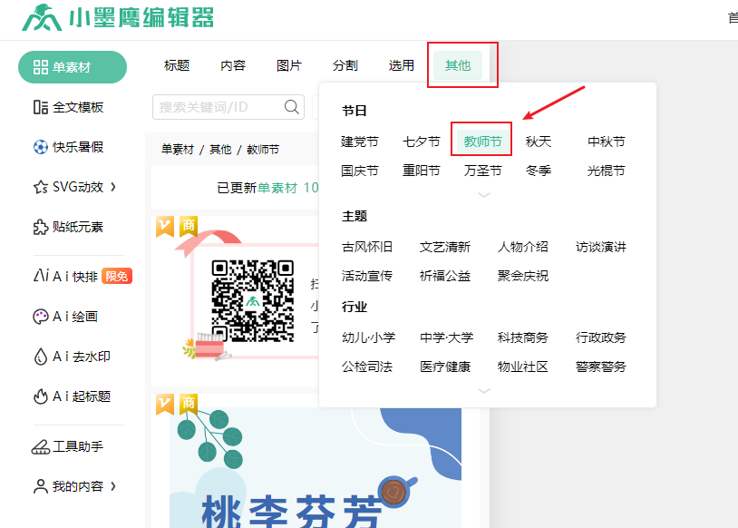Select the 科技商务 industry
The width and height of the screenshot is (738, 528).
tap(523, 337)
